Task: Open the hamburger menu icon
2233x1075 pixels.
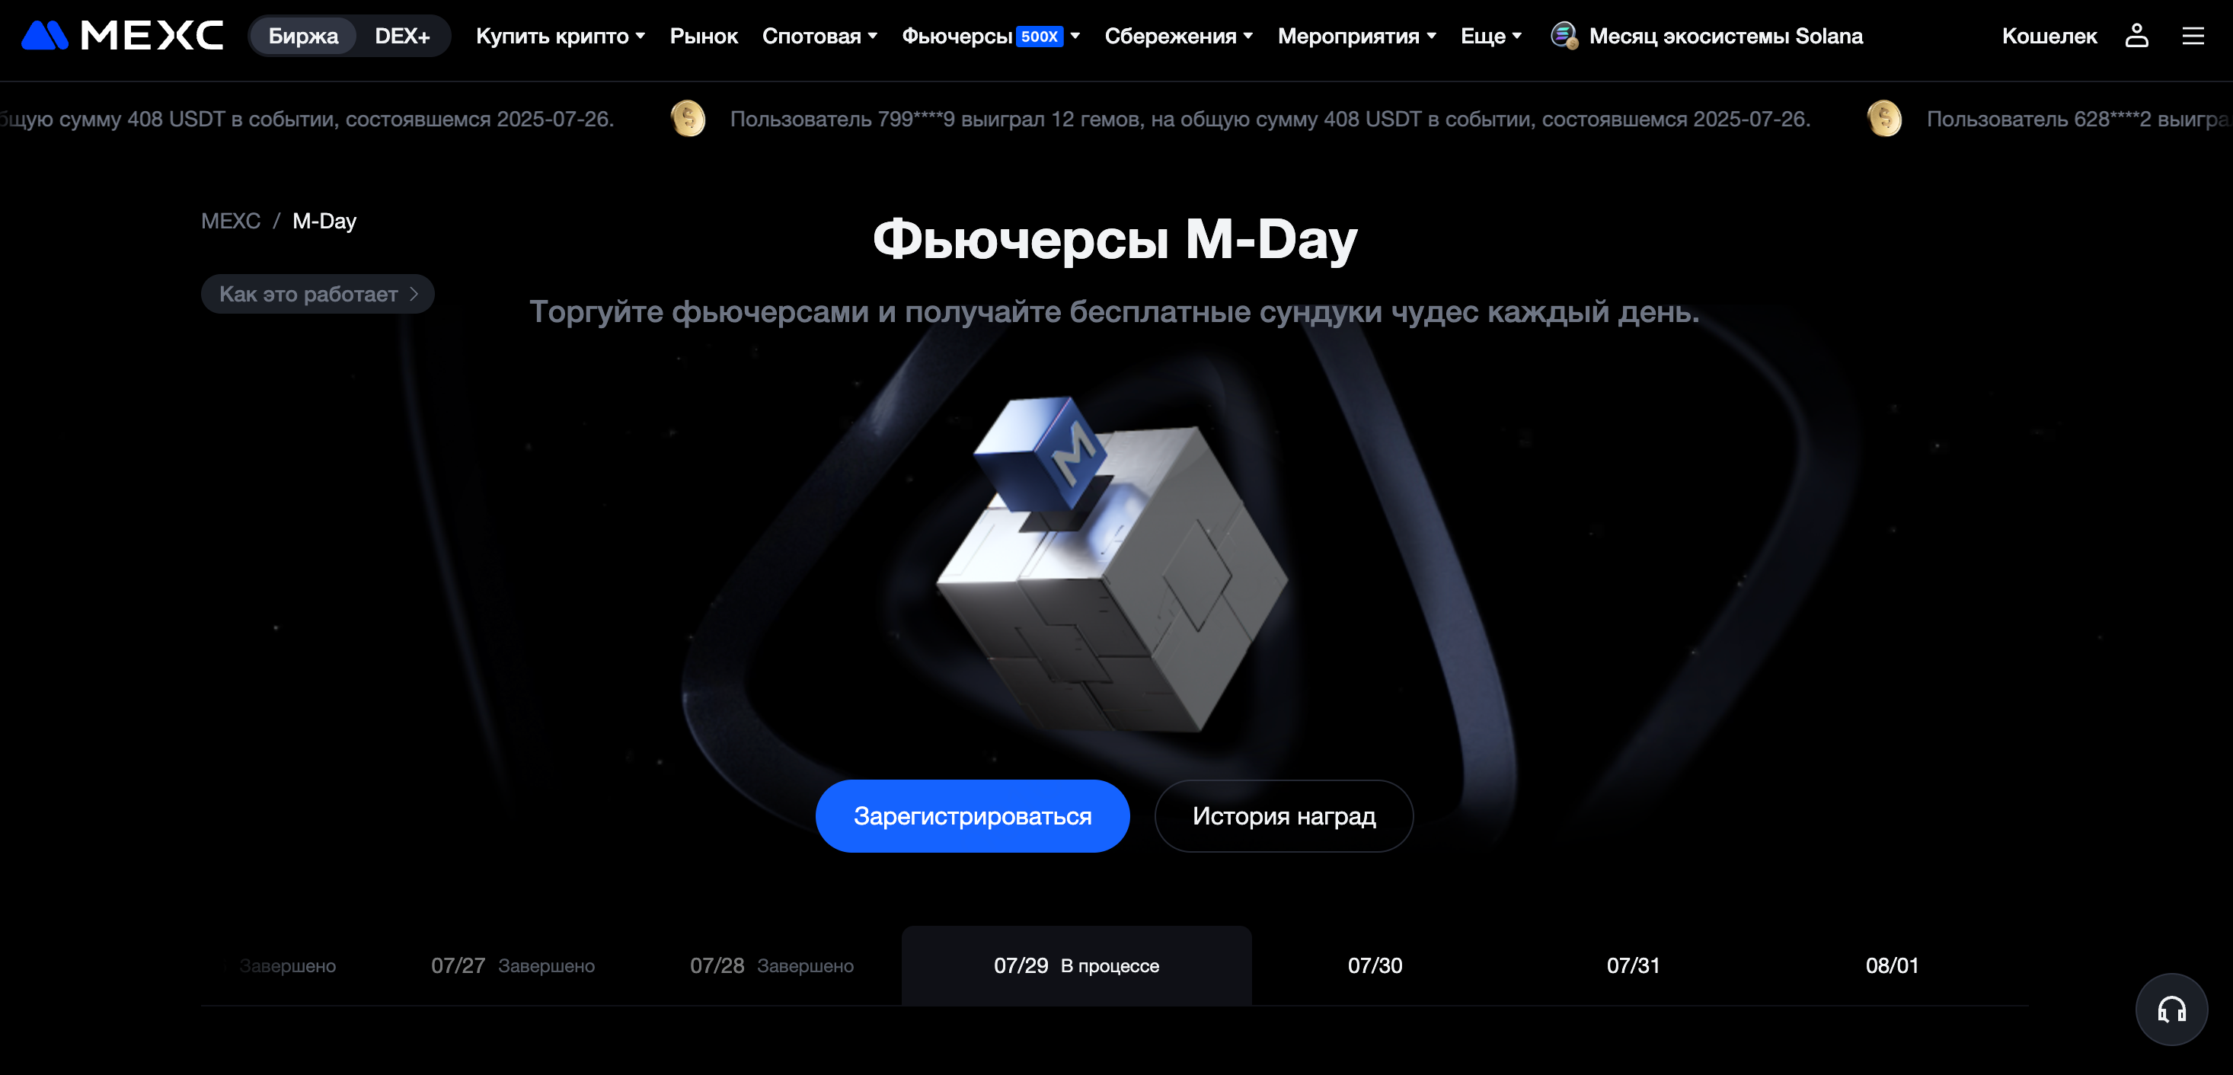Action: tap(2193, 36)
